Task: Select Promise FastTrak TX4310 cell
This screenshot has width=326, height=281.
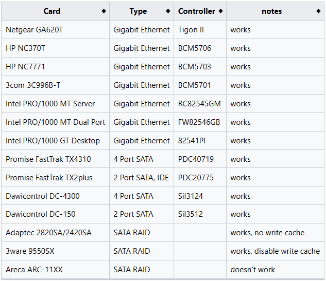Action: point(55,159)
